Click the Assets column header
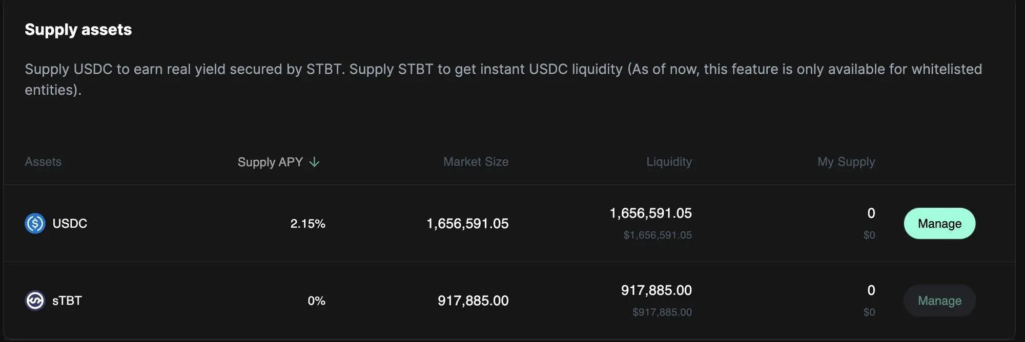The width and height of the screenshot is (1025, 342). (43, 162)
